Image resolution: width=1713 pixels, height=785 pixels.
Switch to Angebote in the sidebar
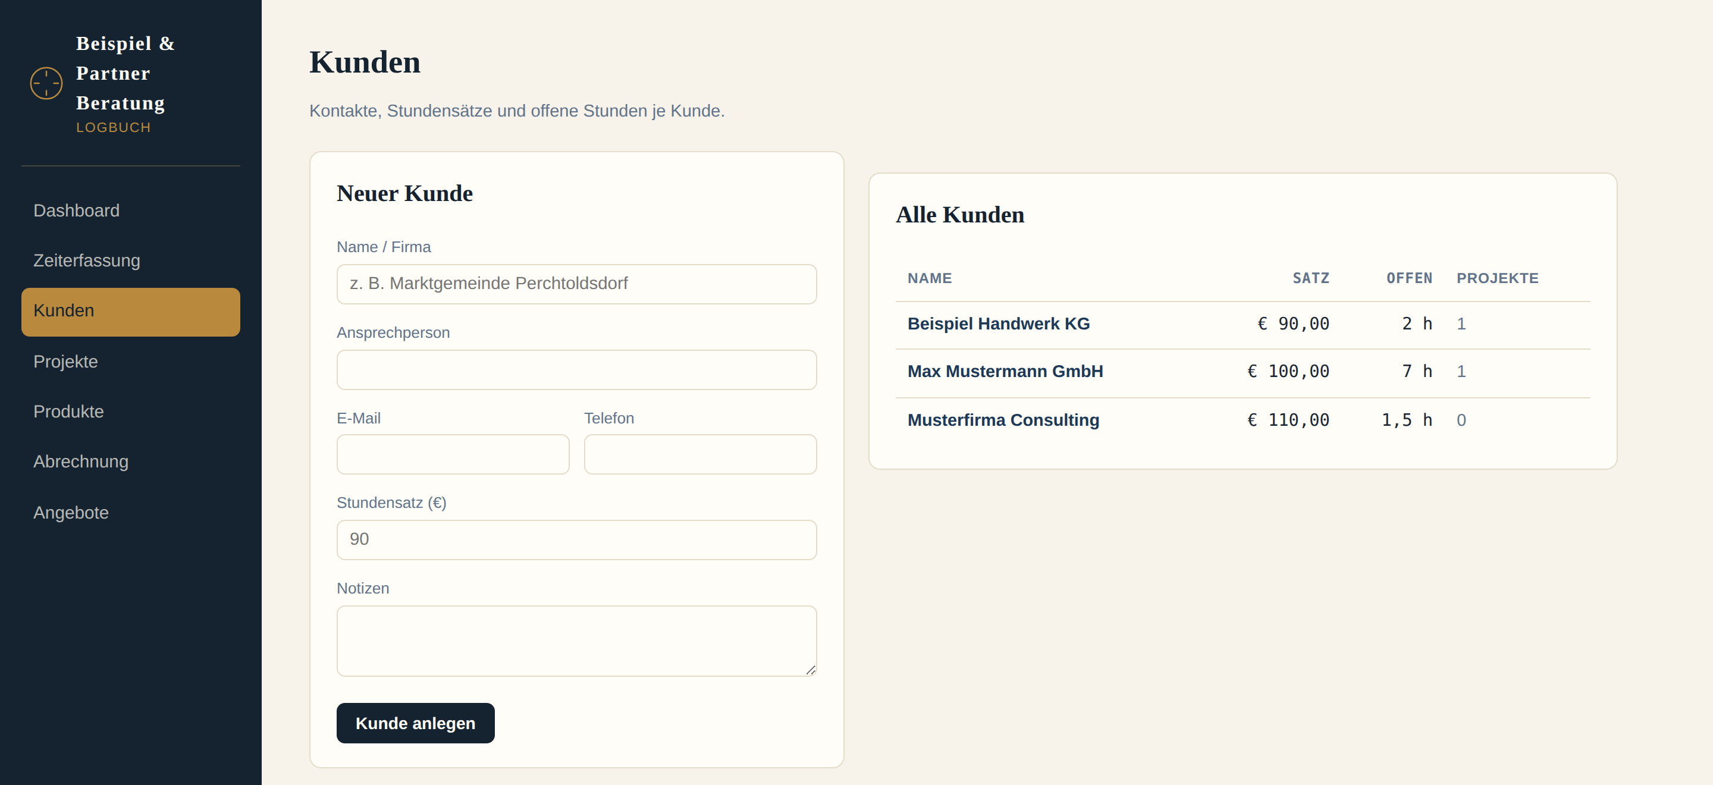tap(130, 513)
